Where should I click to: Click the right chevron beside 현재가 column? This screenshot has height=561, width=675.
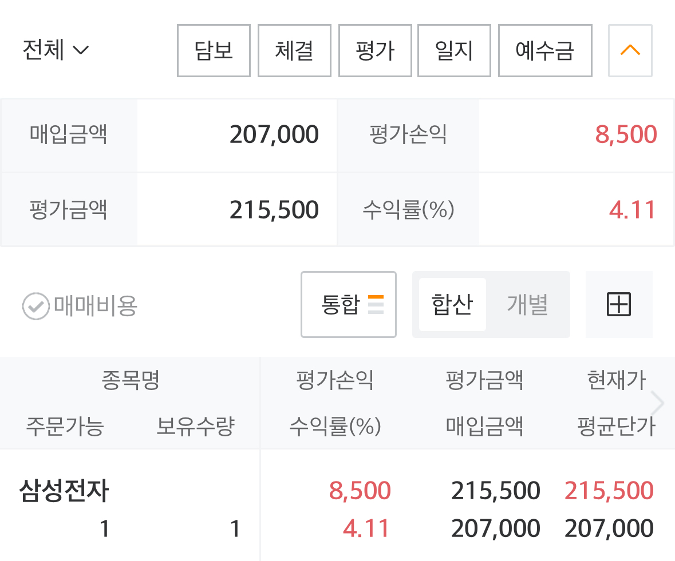click(x=658, y=404)
